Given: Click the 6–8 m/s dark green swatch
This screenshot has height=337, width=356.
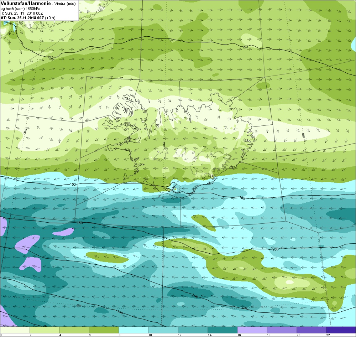Looking at the screenshot, I should pyautogui.click(x=104, y=330).
